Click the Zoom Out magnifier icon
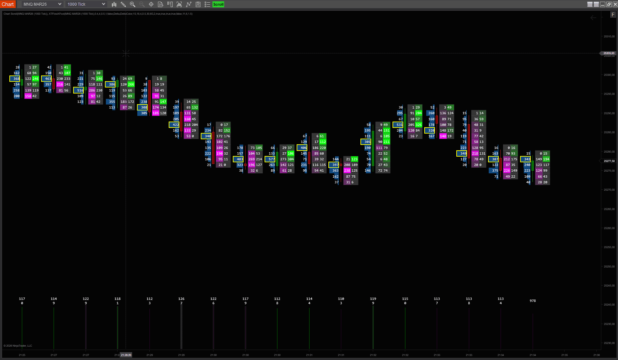This screenshot has height=360, width=618. [142, 4]
